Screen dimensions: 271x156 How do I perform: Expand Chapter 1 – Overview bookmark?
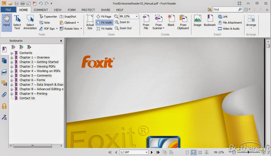(x=12, y=58)
